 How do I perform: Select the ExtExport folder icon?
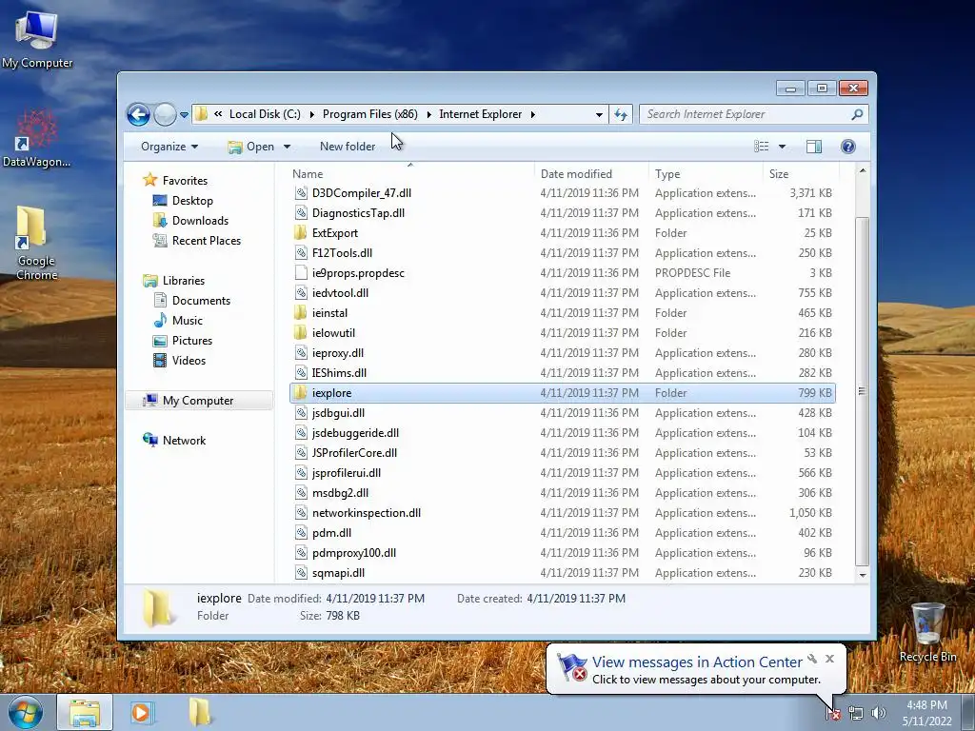[301, 233]
